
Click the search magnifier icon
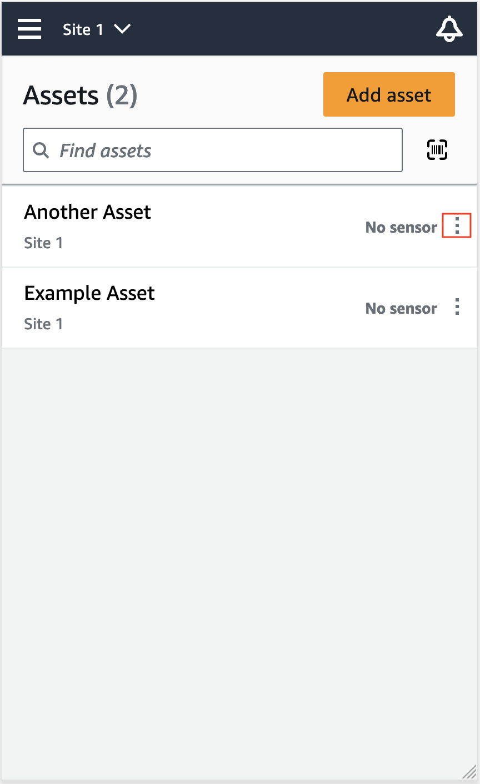coord(41,150)
